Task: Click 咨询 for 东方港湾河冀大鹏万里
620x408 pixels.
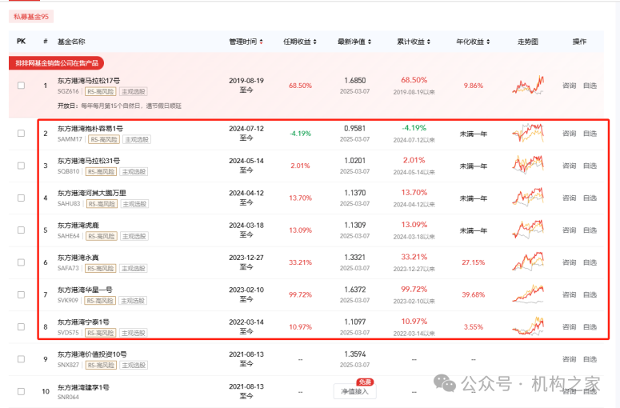Action: tap(569, 198)
